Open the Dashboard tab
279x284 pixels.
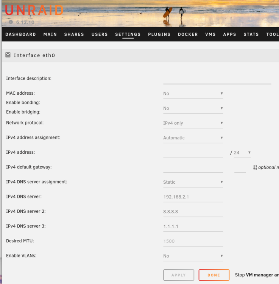(x=21, y=34)
